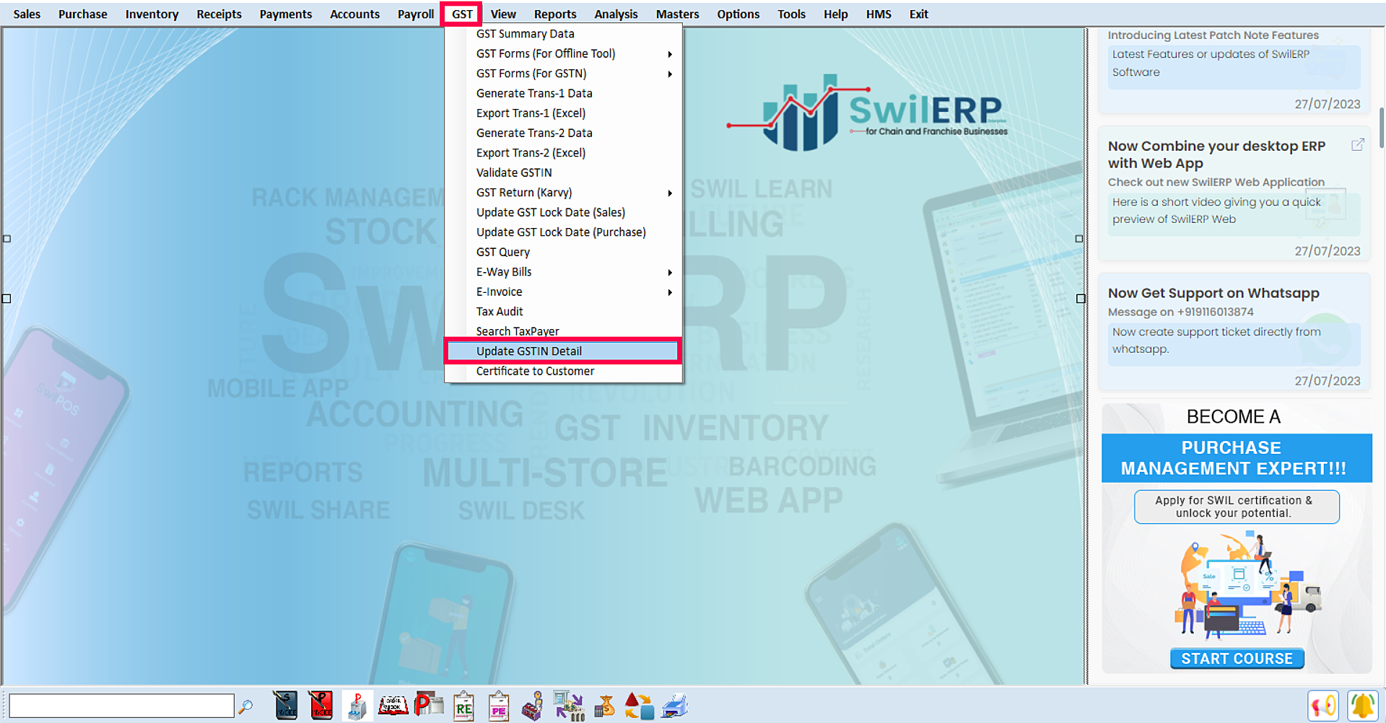The image size is (1386, 723).
Task: Choose Export Trans-2 (Excel)
Action: pyautogui.click(x=563, y=153)
